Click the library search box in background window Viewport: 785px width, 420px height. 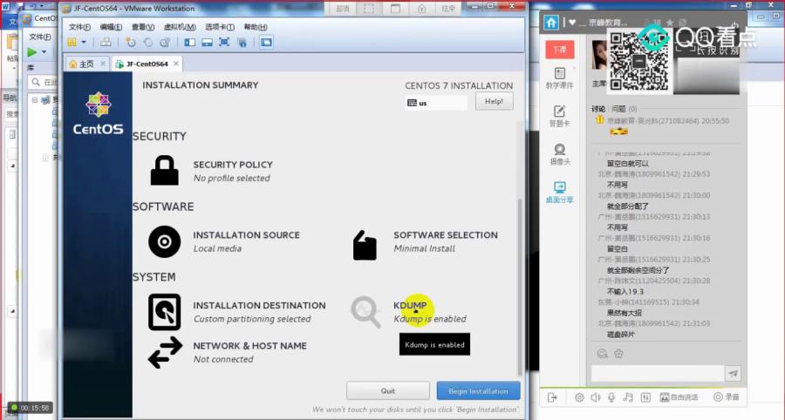[44, 82]
